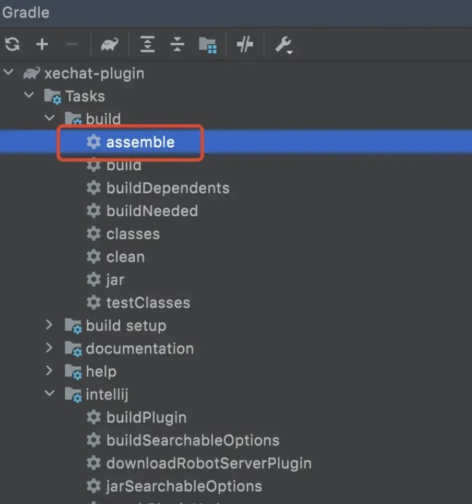Select the xechat-plugin project label
The height and width of the screenshot is (504, 472).
click(95, 74)
